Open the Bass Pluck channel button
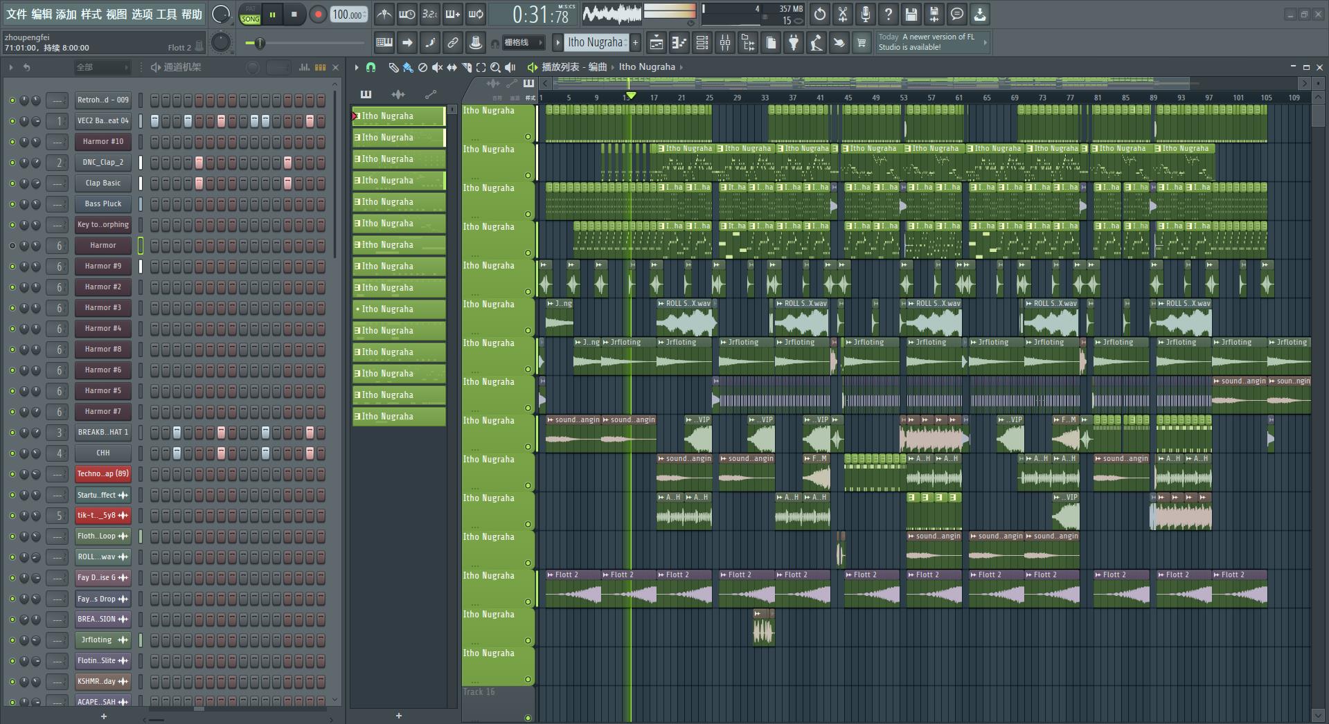The image size is (1329, 724). click(x=102, y=204)
